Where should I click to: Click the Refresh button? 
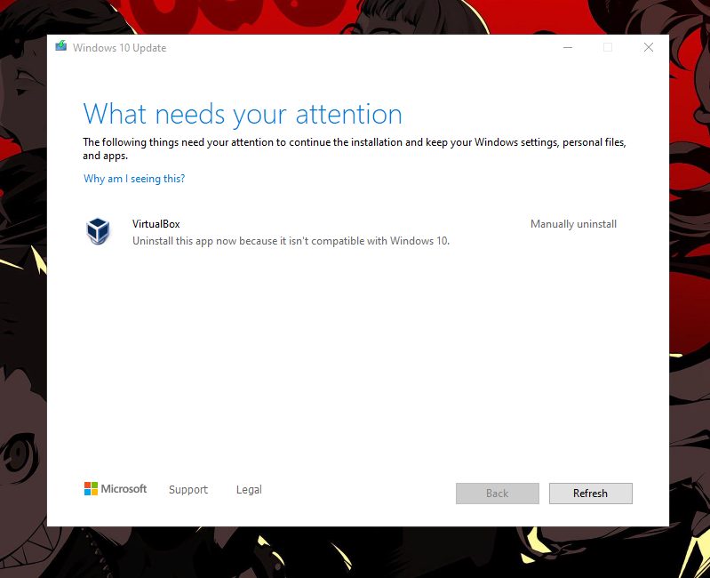[x=590, y=494]
